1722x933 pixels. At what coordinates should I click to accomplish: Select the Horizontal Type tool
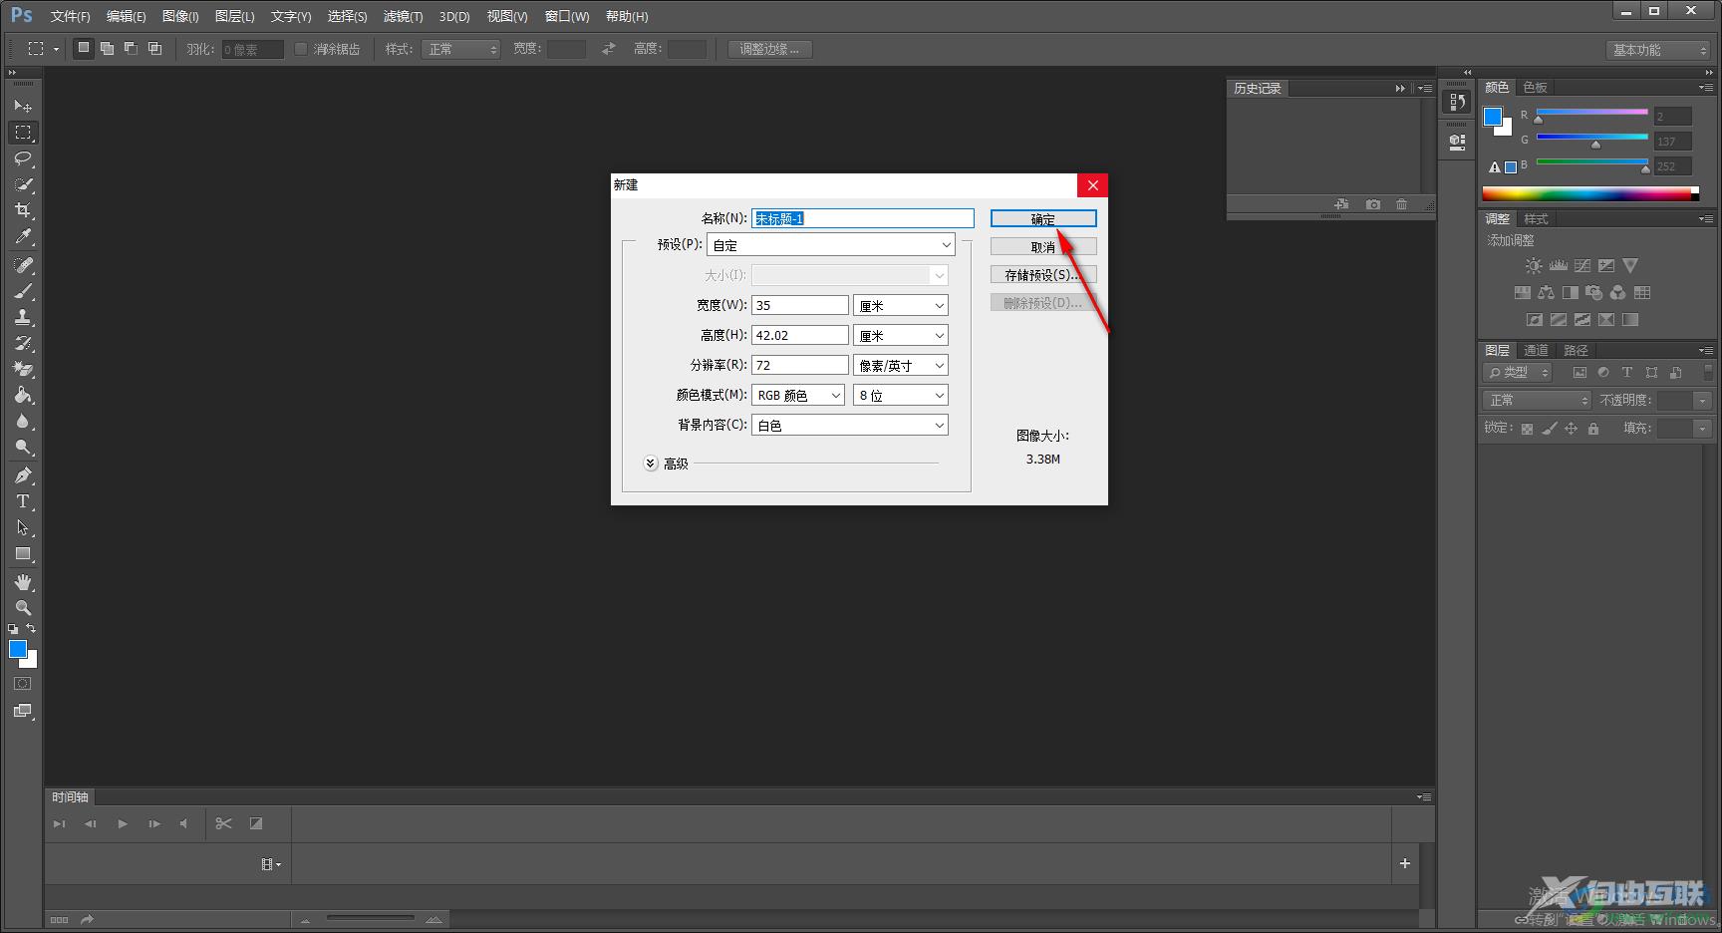click(x=23, y=501)
